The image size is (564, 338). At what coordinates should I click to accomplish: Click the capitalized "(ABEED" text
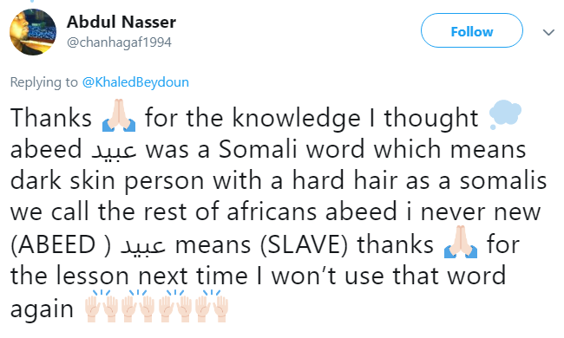point(53,245)
